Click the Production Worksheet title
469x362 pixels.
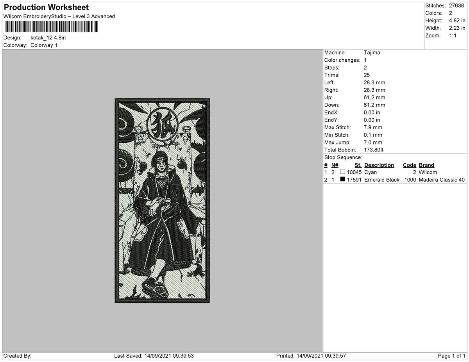pyautogui.click(x=46, y=7)
